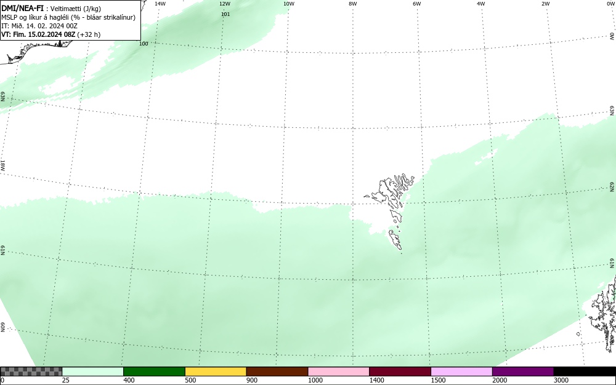Click the maroon 1400–1500 legend swatch

pyautogui.click(x=400, y=371)
